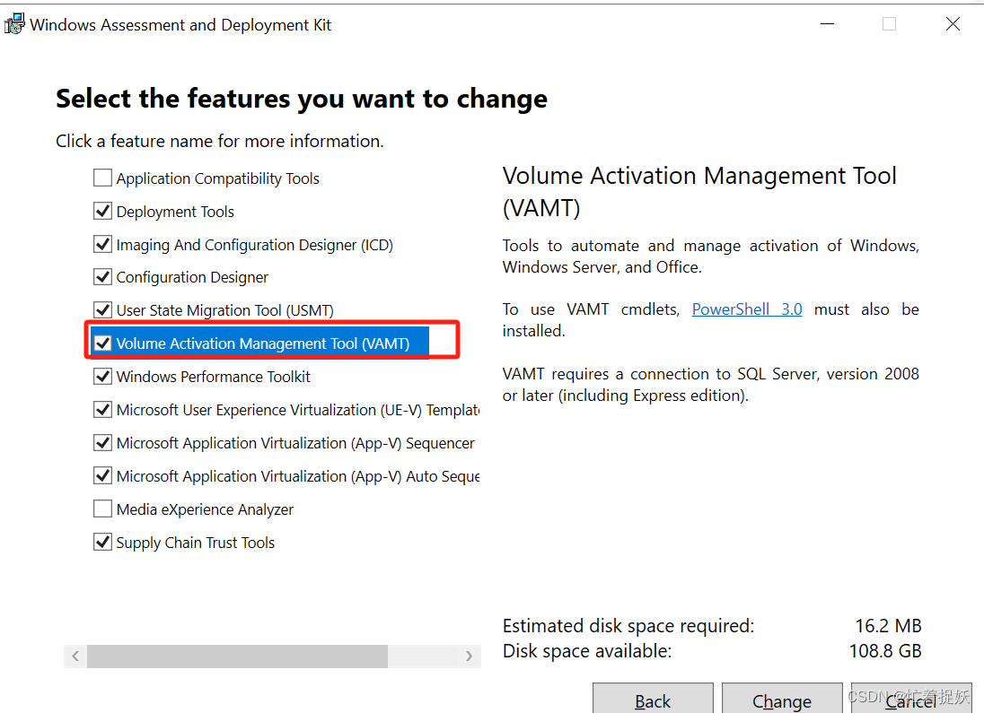This screenshot has height=713, width=984.
Task: Select the Windows Performance Toolkit feature name
Action: [x=214, y=377]
